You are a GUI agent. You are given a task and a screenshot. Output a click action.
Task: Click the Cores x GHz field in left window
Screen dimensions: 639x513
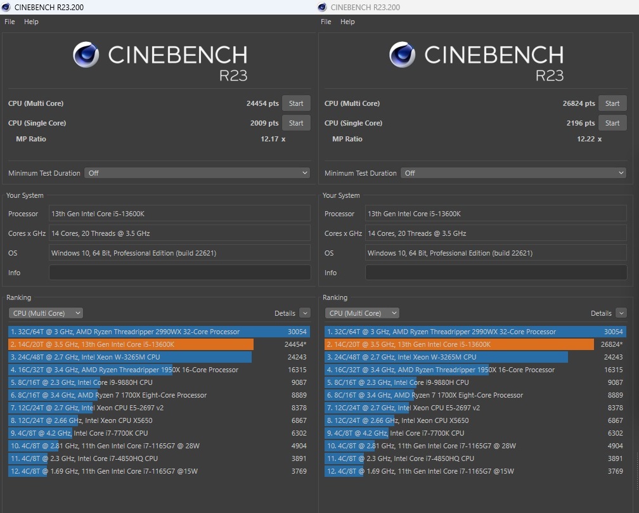click(180, 233)
